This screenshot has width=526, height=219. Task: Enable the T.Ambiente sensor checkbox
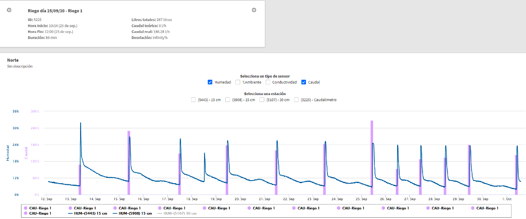point(238,82)
